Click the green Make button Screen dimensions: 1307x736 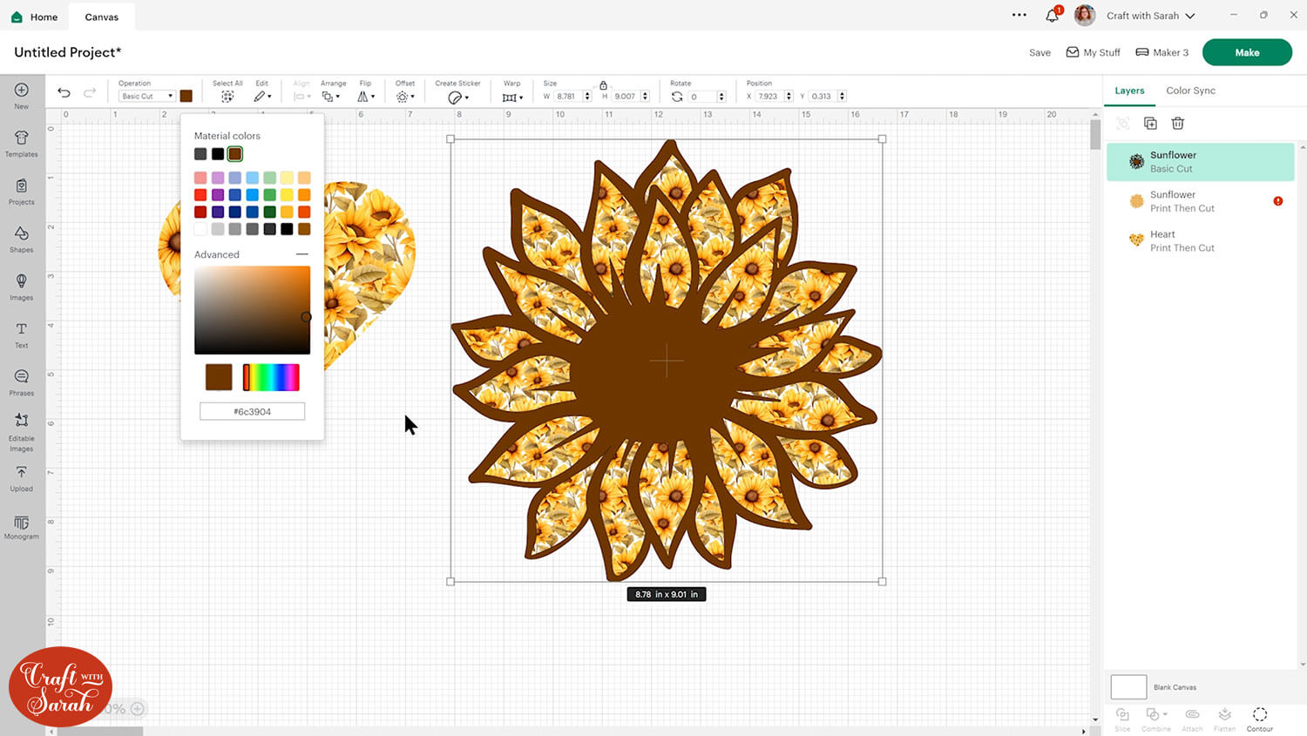click(1246, 52)
